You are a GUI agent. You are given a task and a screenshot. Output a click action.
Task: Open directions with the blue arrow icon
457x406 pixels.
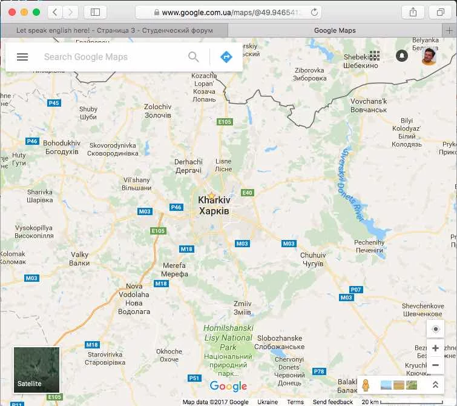coord(226,57)
